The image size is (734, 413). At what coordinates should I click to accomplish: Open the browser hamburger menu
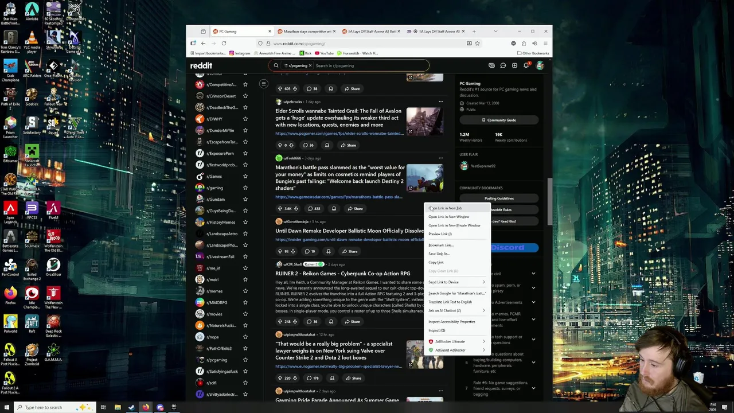click(x=545, y=43)
